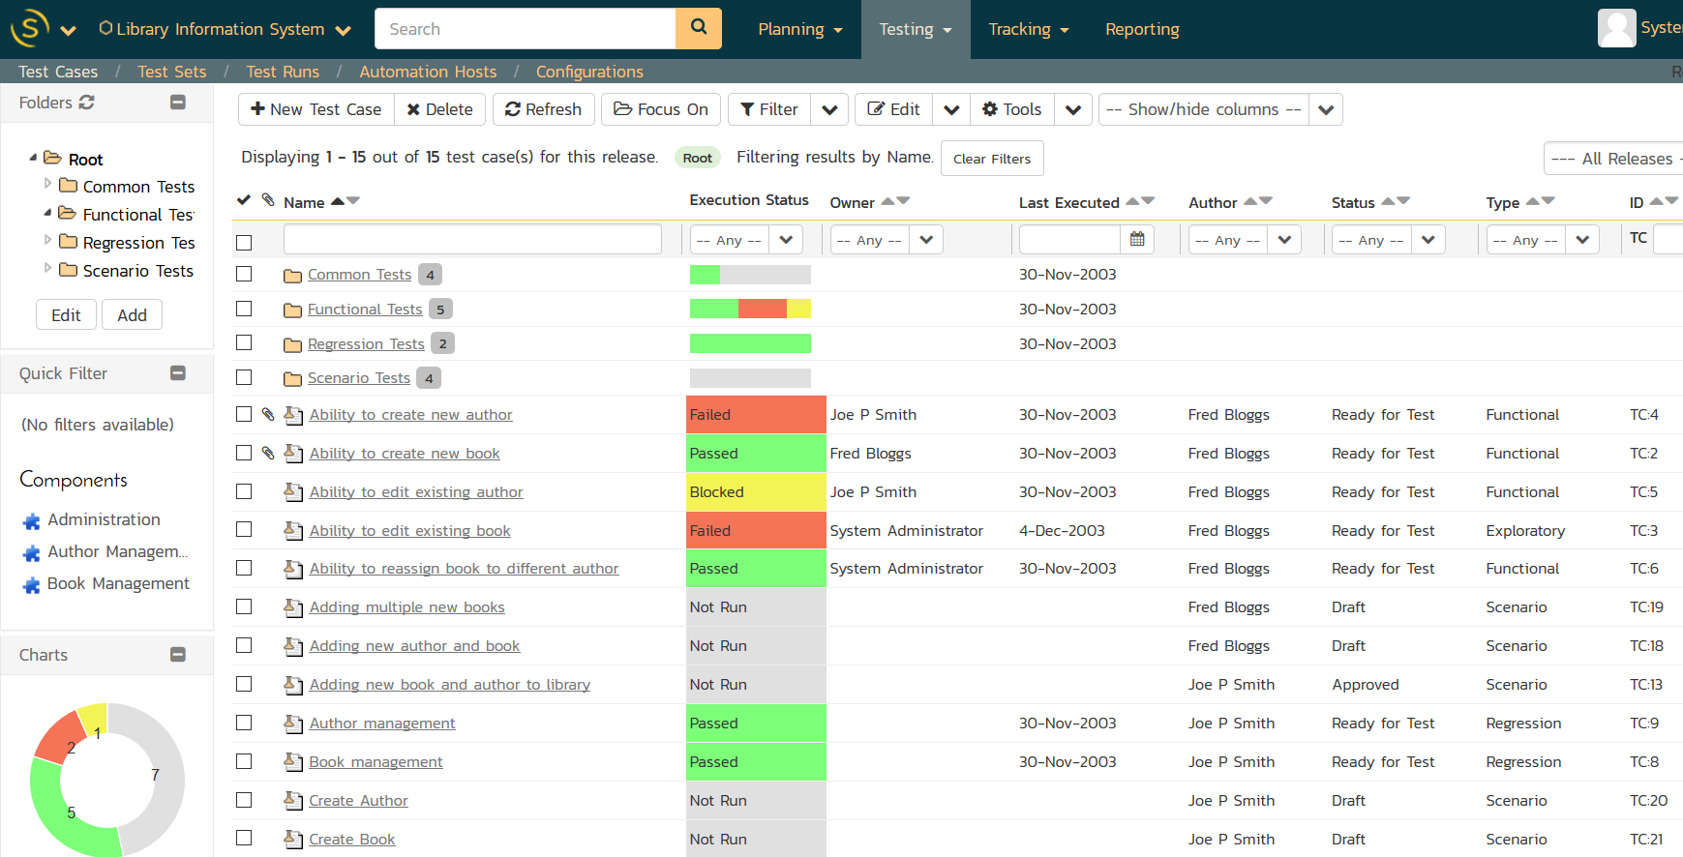Open calendar picker for Last Executed filter
Viewport: 1683px width, 857px height.
pyautogui.click(x=1137, y=239)
